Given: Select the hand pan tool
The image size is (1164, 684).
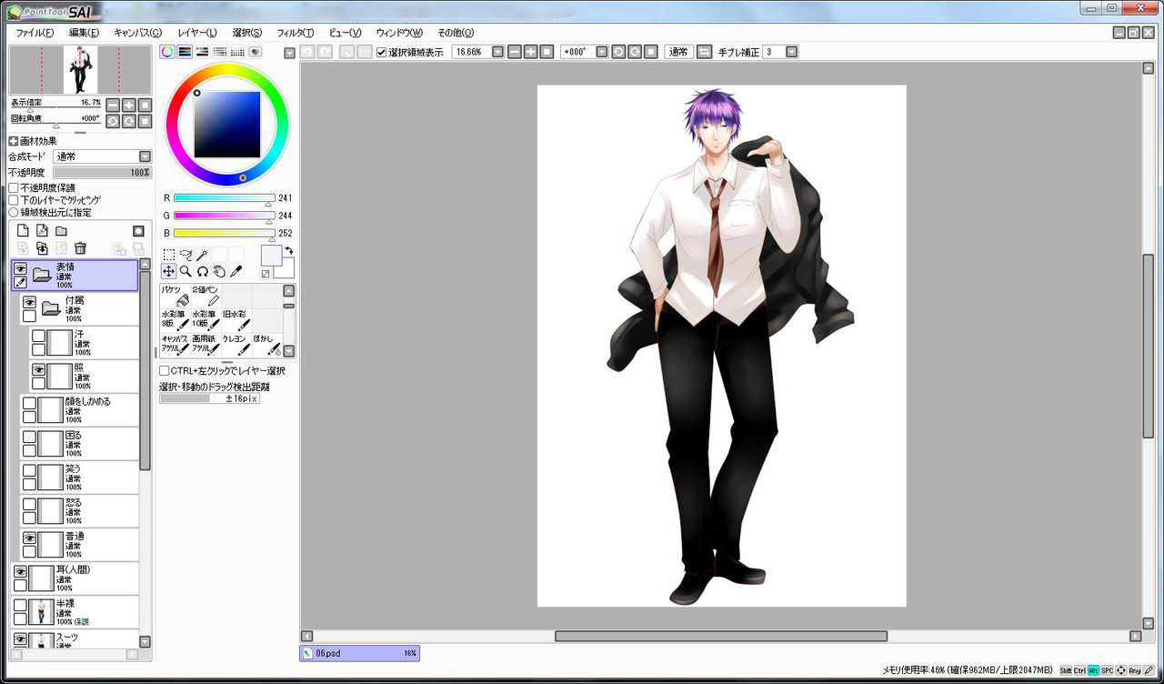Looking at the screenshot, I should (x=218, y=271).
